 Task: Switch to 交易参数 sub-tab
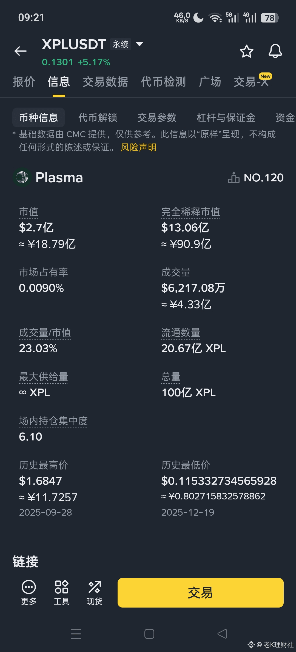tap(157, 118)
